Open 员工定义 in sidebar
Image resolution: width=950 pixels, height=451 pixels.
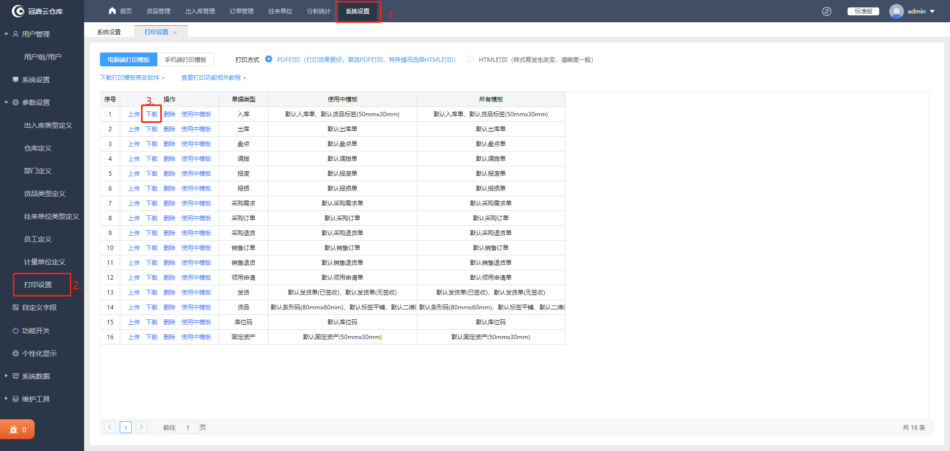(x=38, y=239)
